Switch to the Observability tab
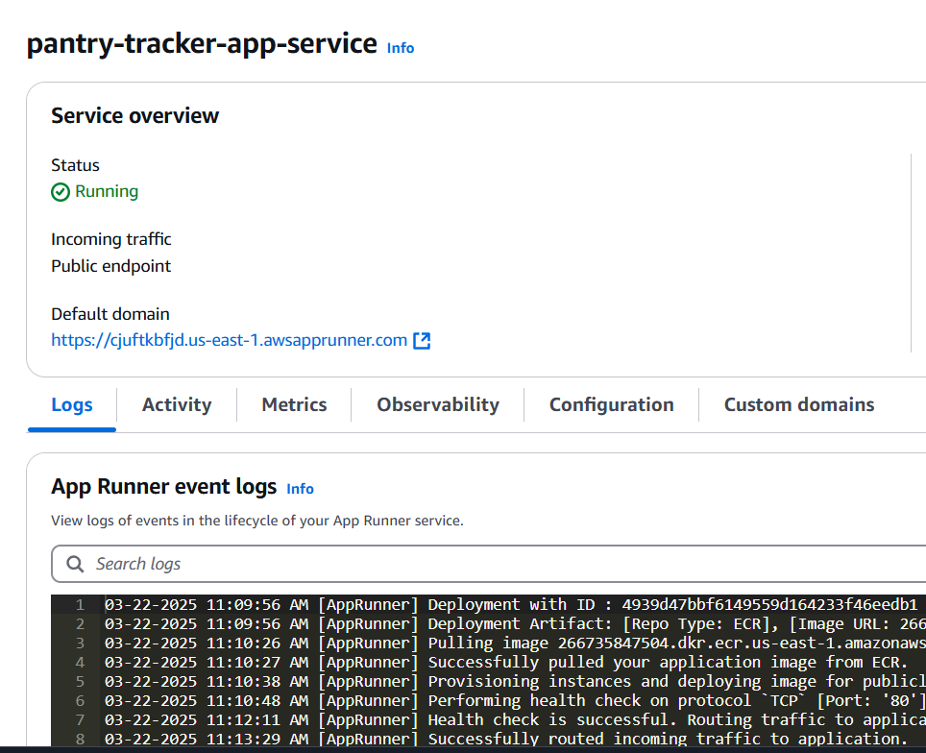This screenshot has height=753, width=926. [x=438, y=404]
